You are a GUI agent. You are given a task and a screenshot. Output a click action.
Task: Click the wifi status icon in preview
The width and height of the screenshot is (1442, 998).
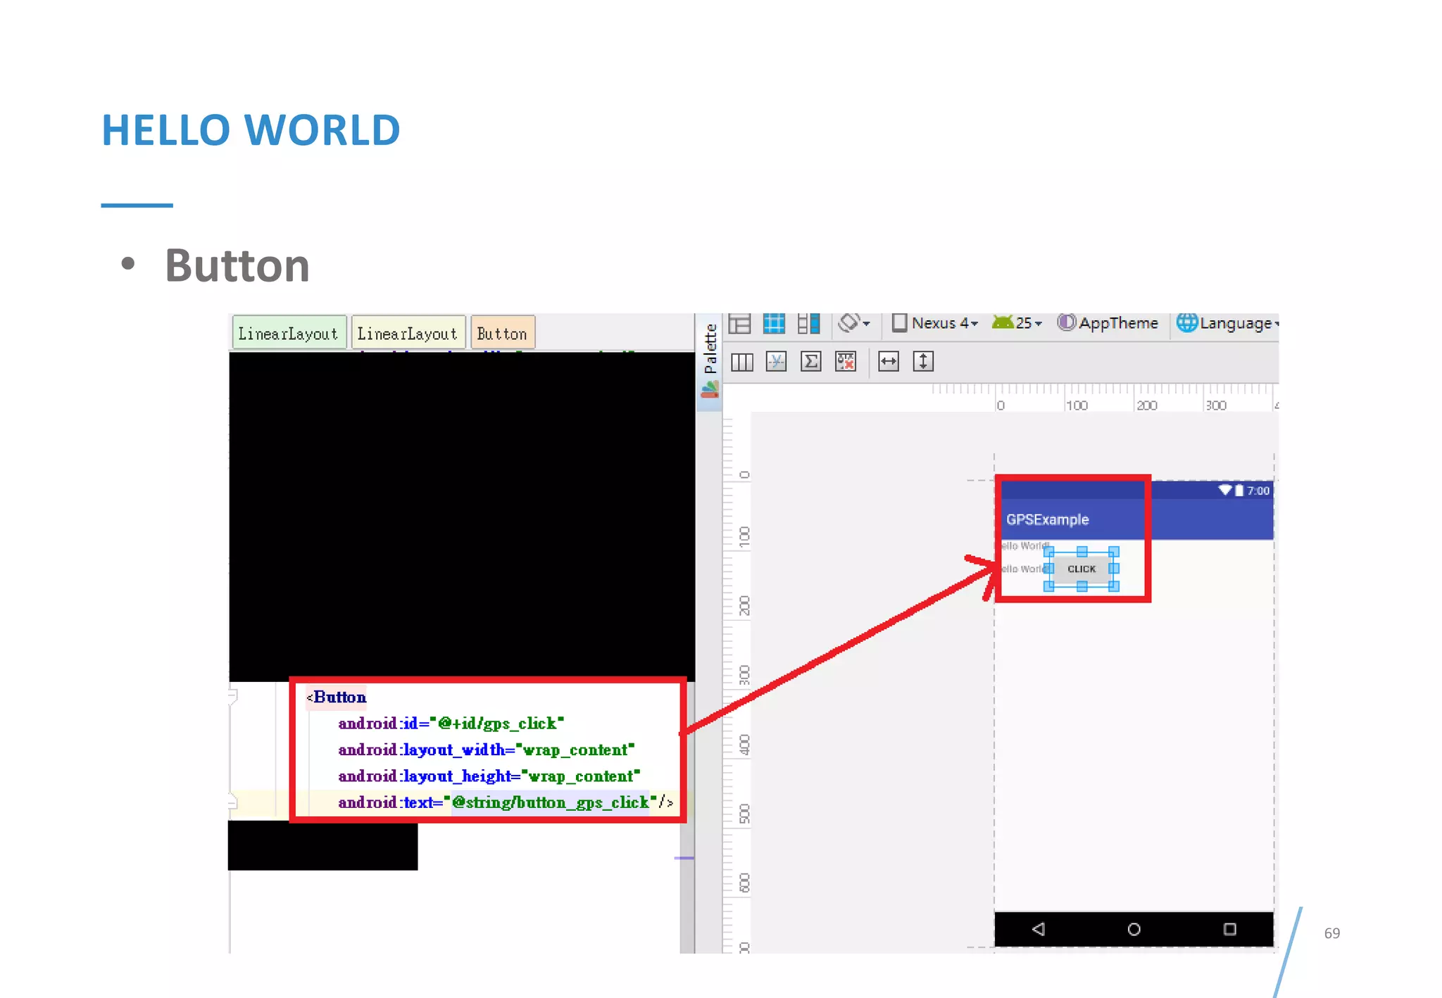1225,490
